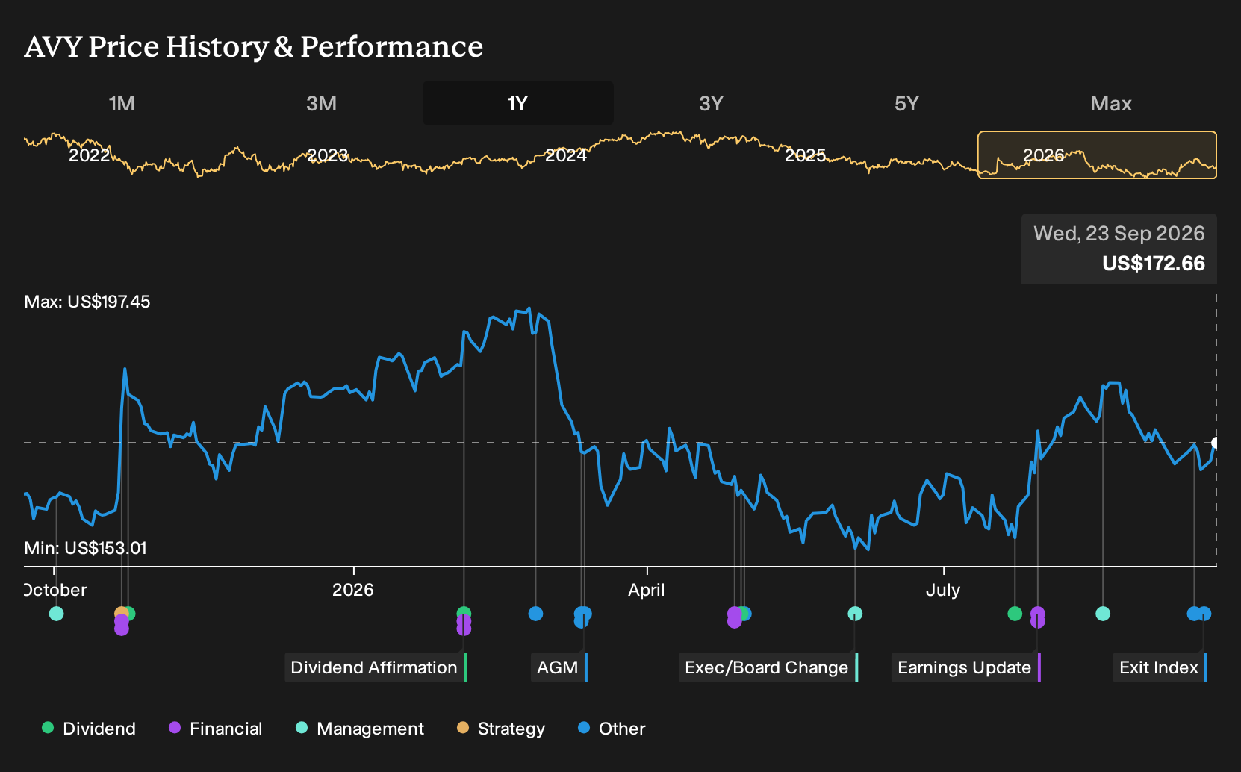Open the Earnings Update event label
Viewport: 1241px width, 772px height.
(966, 667)
